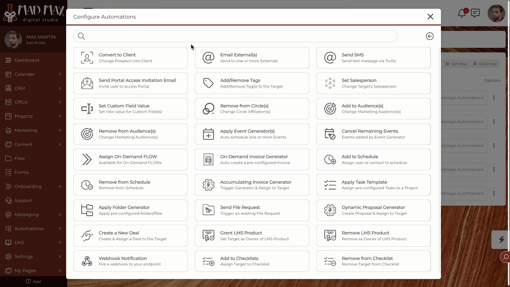Screen dimensions: 510x287
Task: Click the Accumulating Invoice Generator icon
Action: click(x=209, y=185)
